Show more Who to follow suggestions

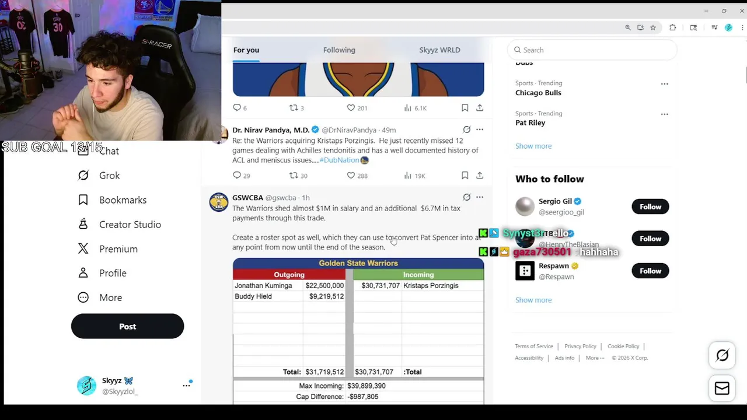pos(533,300)
